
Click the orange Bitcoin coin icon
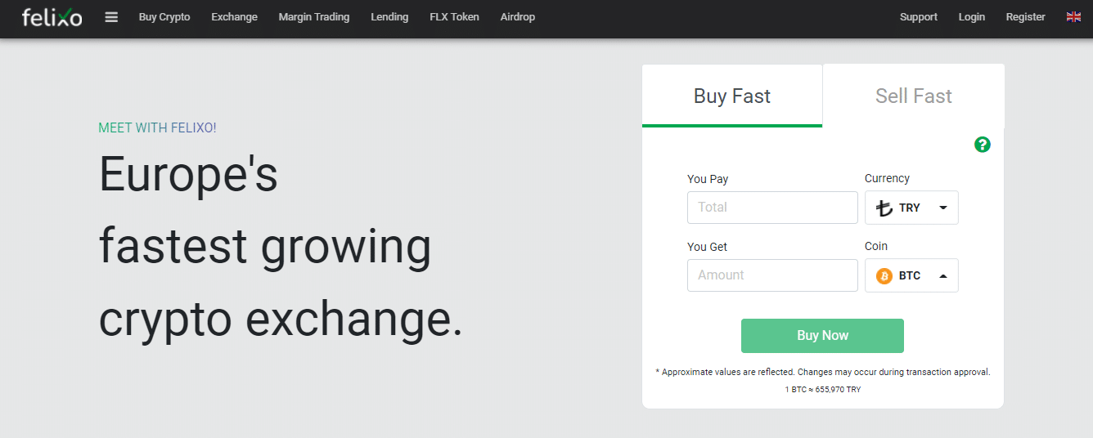pos(884,276)
